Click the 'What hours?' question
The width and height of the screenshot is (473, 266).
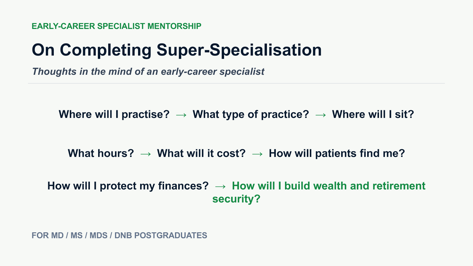[x=101, y=153]
